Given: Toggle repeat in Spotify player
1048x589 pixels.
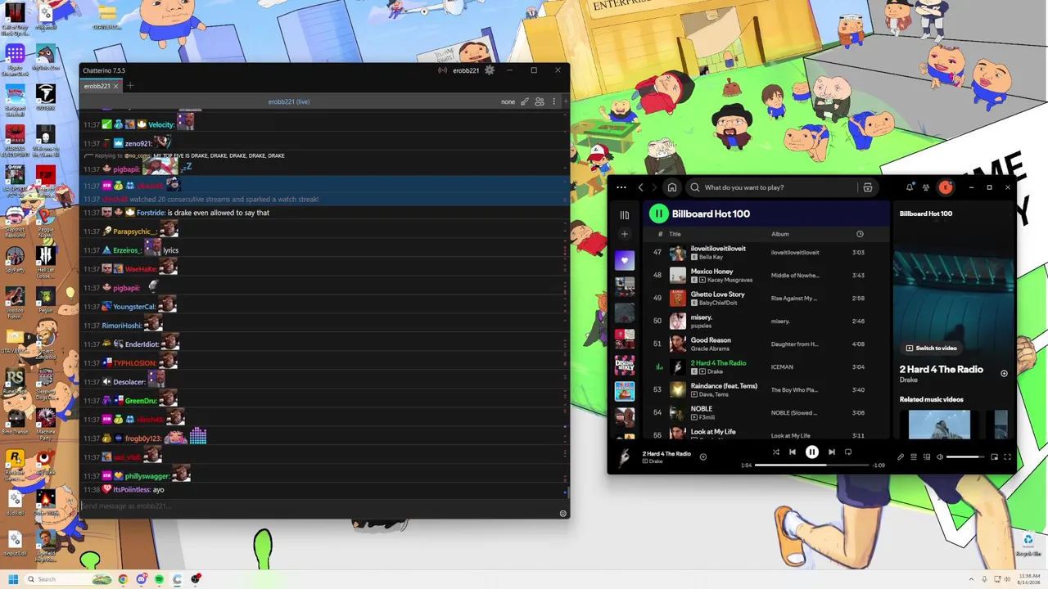Looking at the screenshot, I should 848,452.
